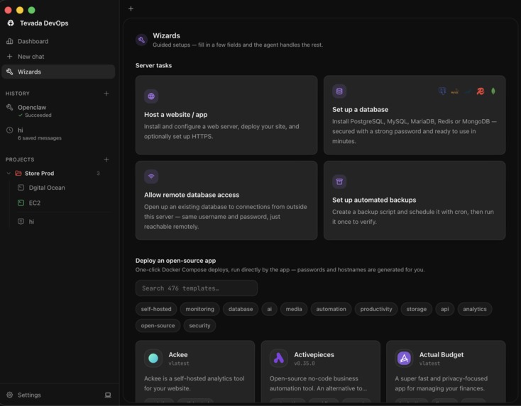Click the archive box backups icon

339,181
